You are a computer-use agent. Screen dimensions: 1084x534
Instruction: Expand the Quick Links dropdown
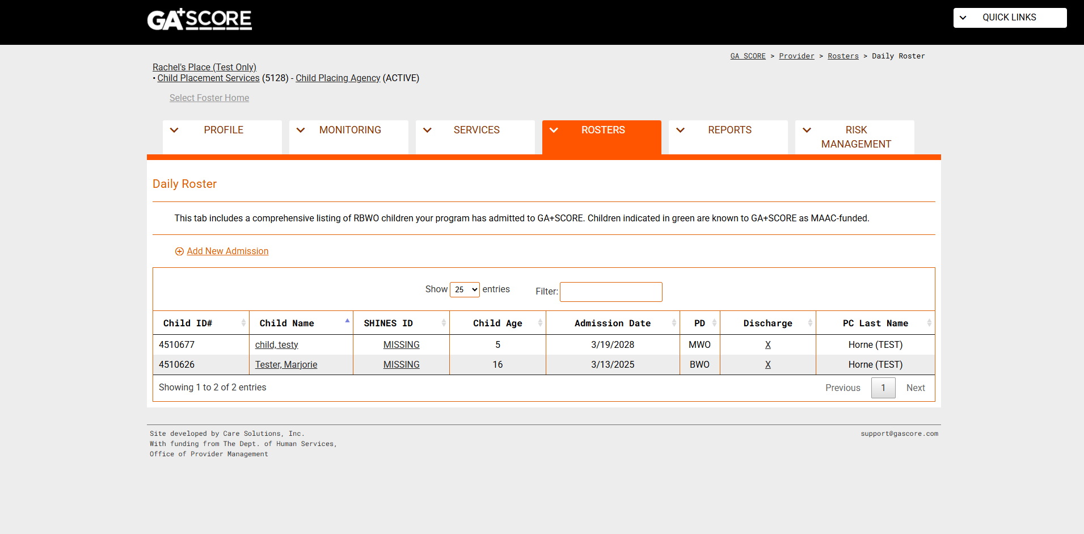[1009, 18]
